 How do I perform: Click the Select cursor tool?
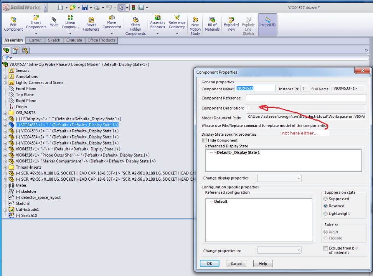click(121, 8)
